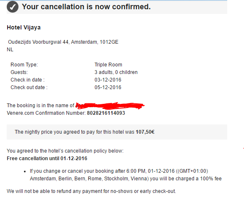The height and width of the screenshot is (198, 244).
Task: Click the Triple Room value
Action: pyautogui.click(x=108, y=65)
